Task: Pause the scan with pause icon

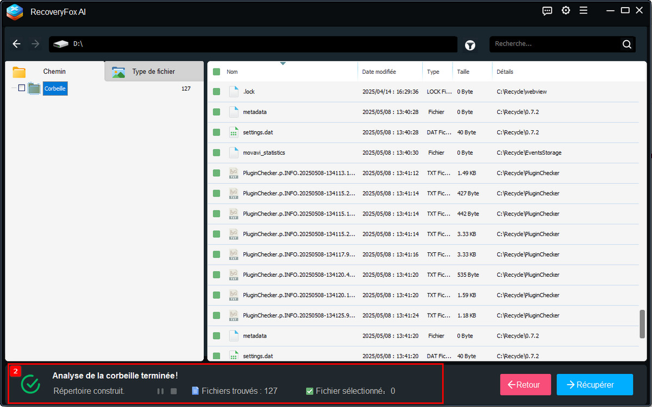Action: click(160, 391)
